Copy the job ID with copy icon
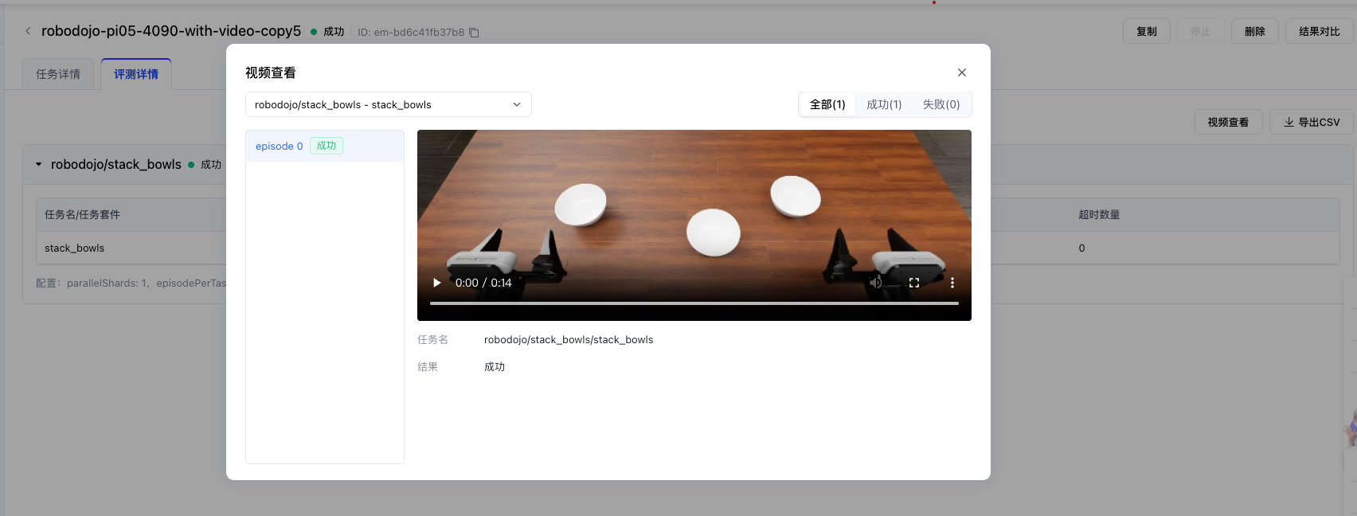 (x=474, y=33)
